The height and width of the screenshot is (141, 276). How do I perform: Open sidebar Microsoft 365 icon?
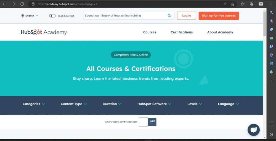[271, 55]
